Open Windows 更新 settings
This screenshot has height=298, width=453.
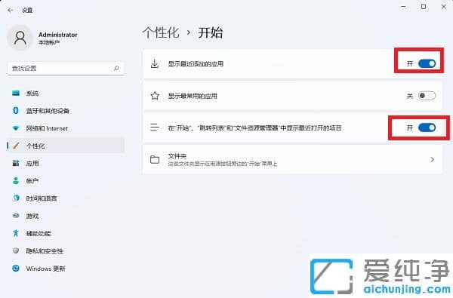point(66,269)
